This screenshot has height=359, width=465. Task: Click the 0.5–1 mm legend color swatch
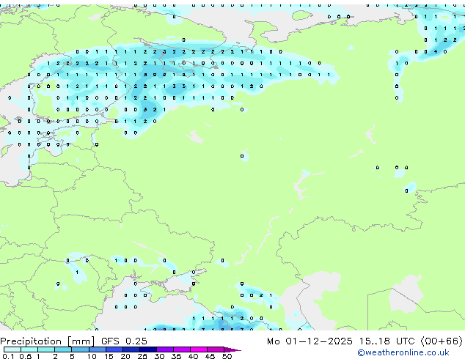(29, 349)
